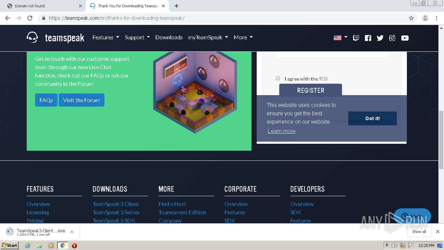Open Licensing footer link

point(38,212)
